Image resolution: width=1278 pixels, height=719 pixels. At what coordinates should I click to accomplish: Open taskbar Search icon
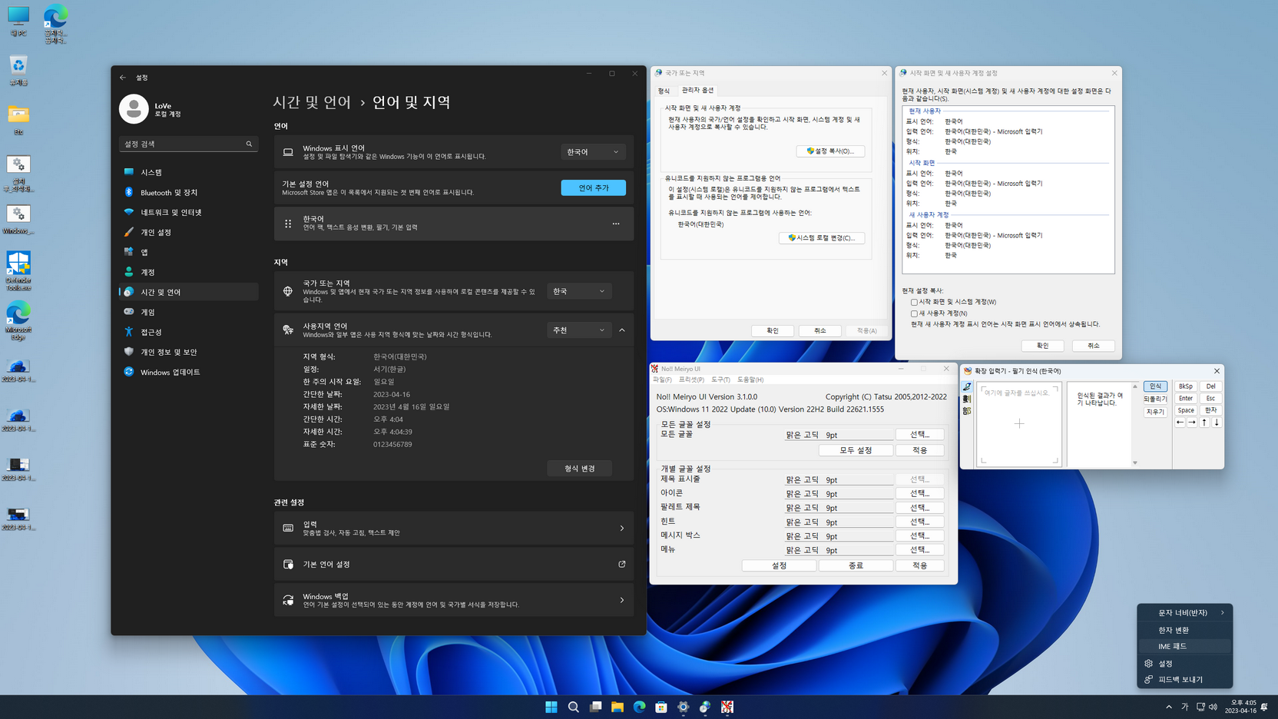[x=574, y=707]
